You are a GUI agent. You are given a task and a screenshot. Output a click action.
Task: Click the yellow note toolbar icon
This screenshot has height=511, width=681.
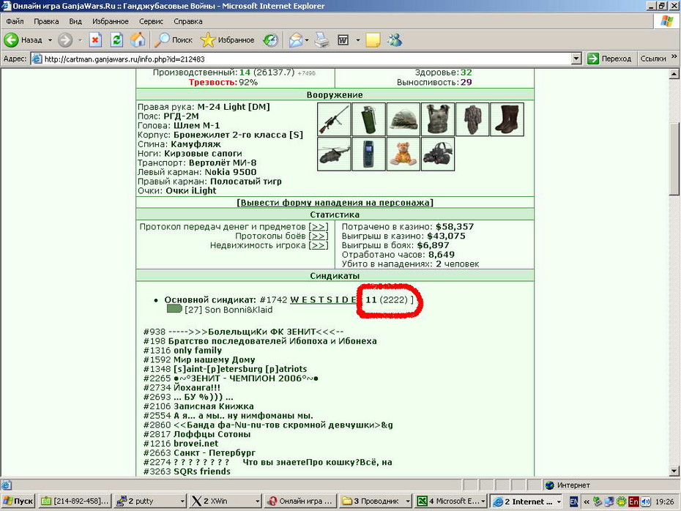[373, 40]
